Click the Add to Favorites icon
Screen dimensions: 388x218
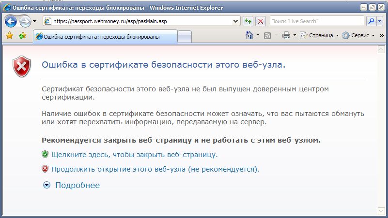click(22, 36)
